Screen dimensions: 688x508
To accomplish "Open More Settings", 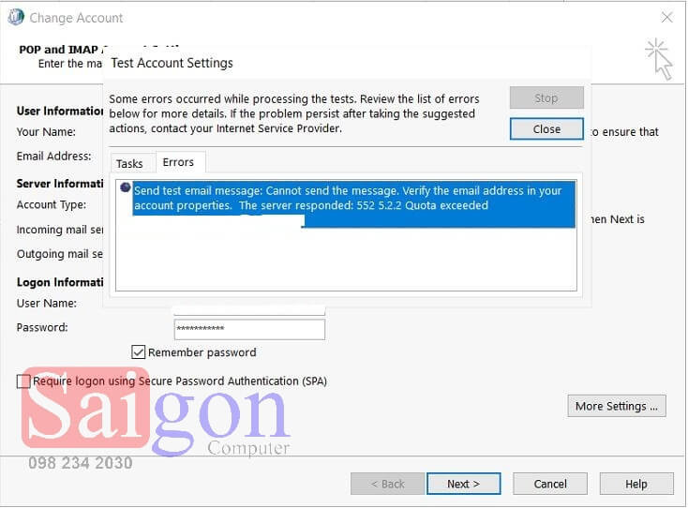I will coord(616,406).
